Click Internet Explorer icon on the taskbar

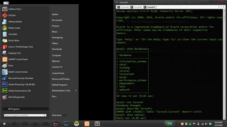tap(15, 124)
